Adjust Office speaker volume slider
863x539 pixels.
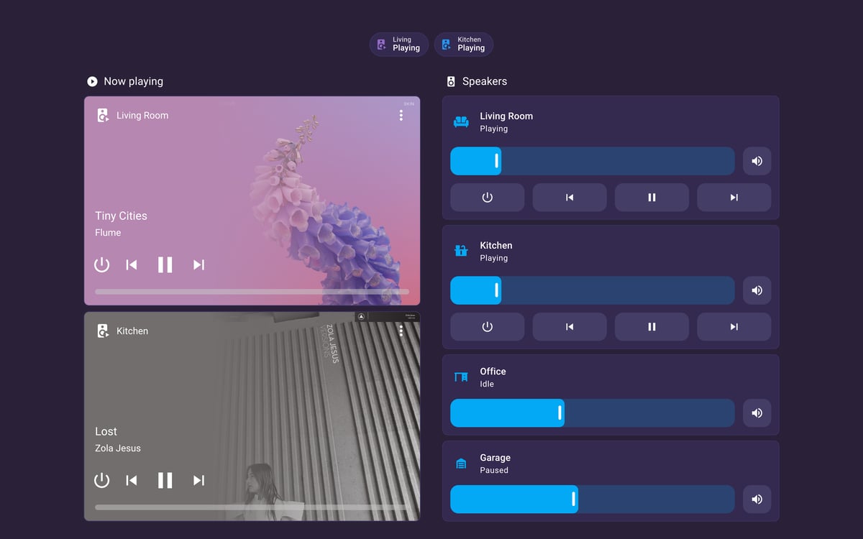pos(593,413)
